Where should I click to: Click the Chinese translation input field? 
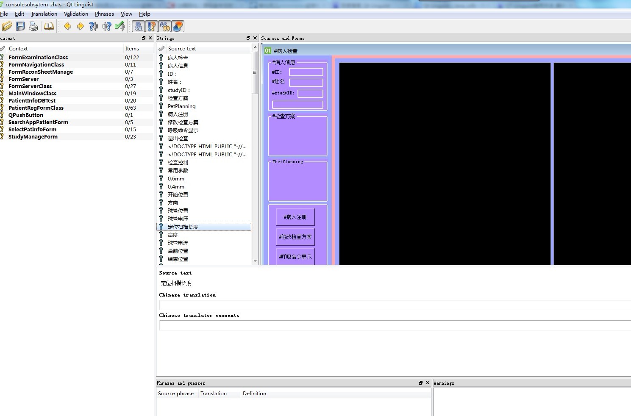pos(394,305)
